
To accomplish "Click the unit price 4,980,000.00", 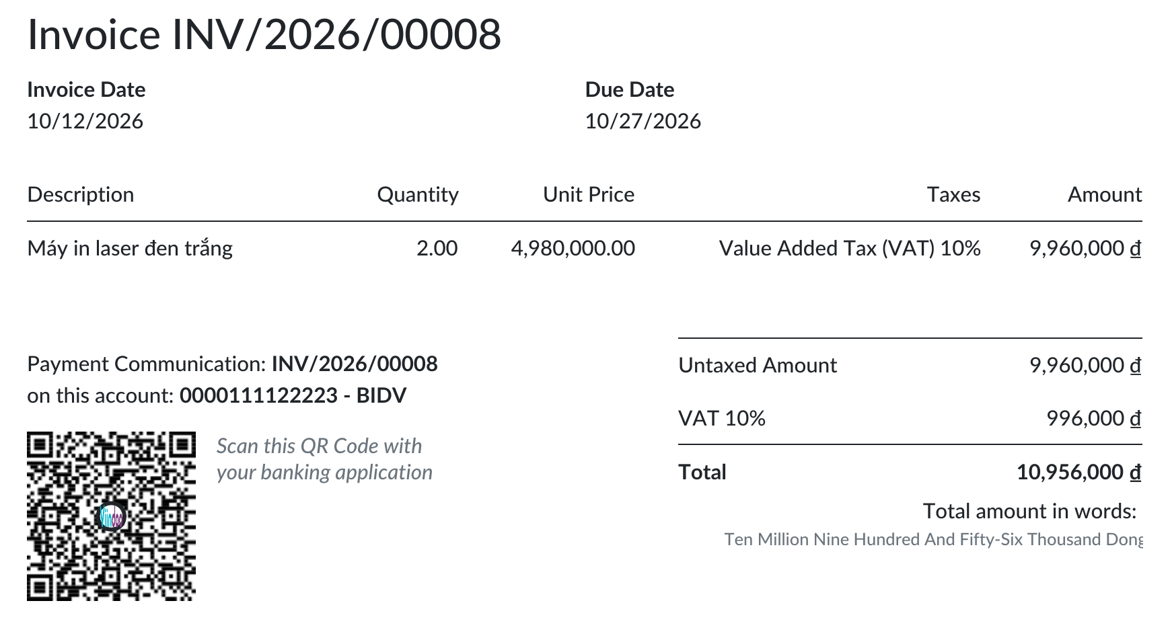I will tap(573, 248).
